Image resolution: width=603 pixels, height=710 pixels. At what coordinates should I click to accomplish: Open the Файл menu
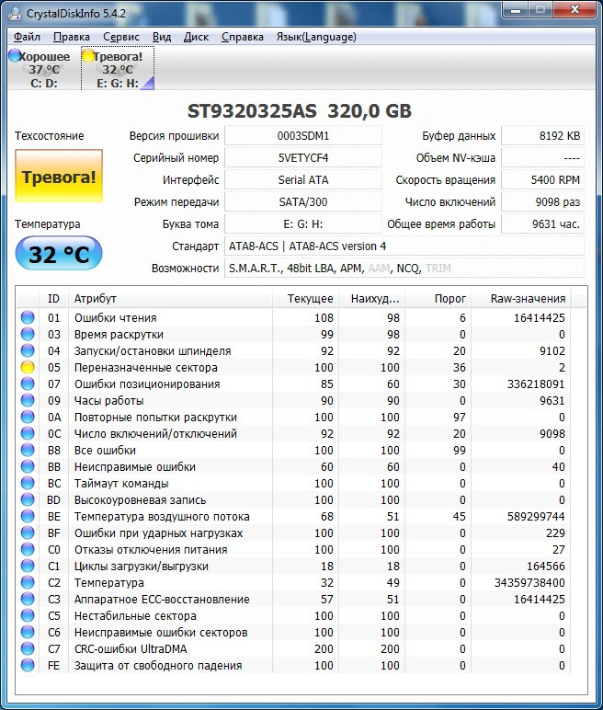27,37
